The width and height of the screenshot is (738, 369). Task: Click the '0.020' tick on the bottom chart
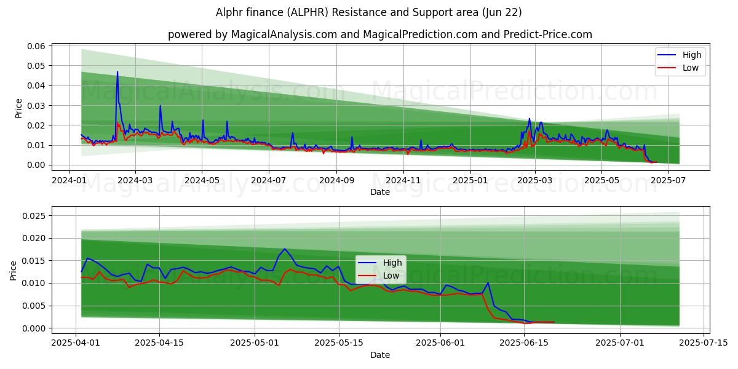pyautogui.click(x=35, y=239)
